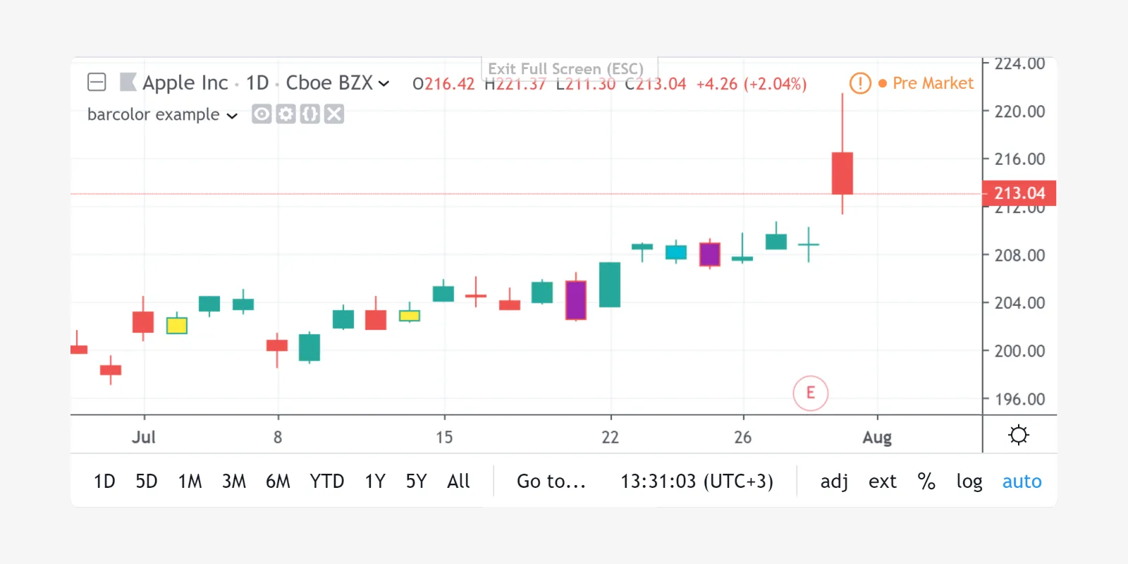This screenshot has height=564, width=1128.
Task: Collapse the legend with the minus box icon
Action: click(97, 82)
